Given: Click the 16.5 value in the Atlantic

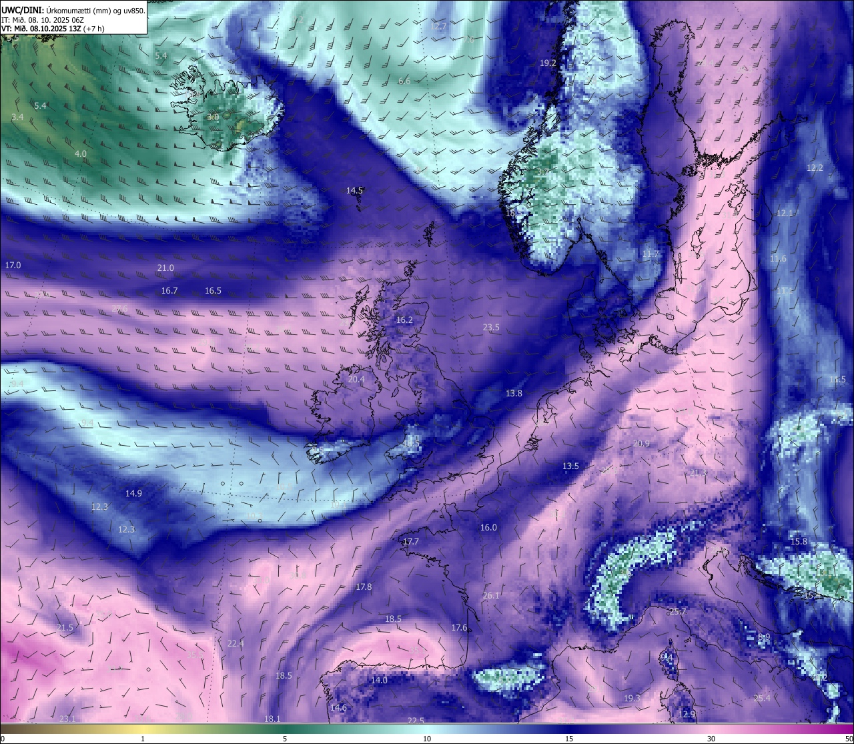Looking at the screenshot, I should click(x=213, y=290).
